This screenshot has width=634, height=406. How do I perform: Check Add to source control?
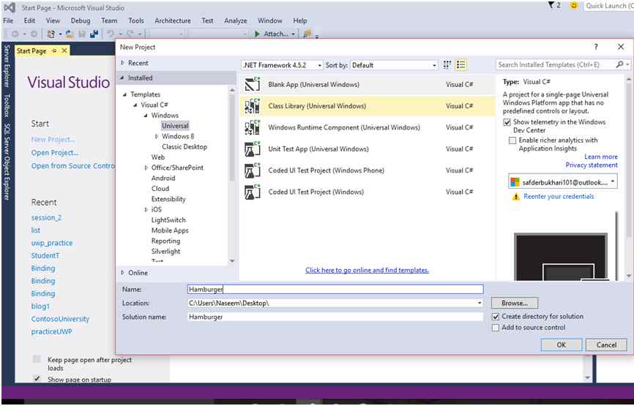pyautogui.click(x=496, y=328)
